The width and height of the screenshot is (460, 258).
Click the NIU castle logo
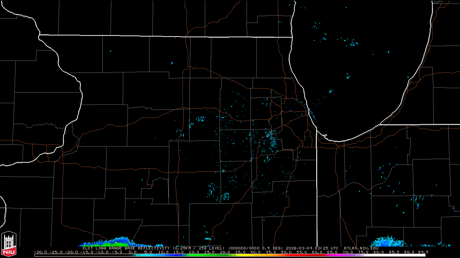[x=9, y=244]
